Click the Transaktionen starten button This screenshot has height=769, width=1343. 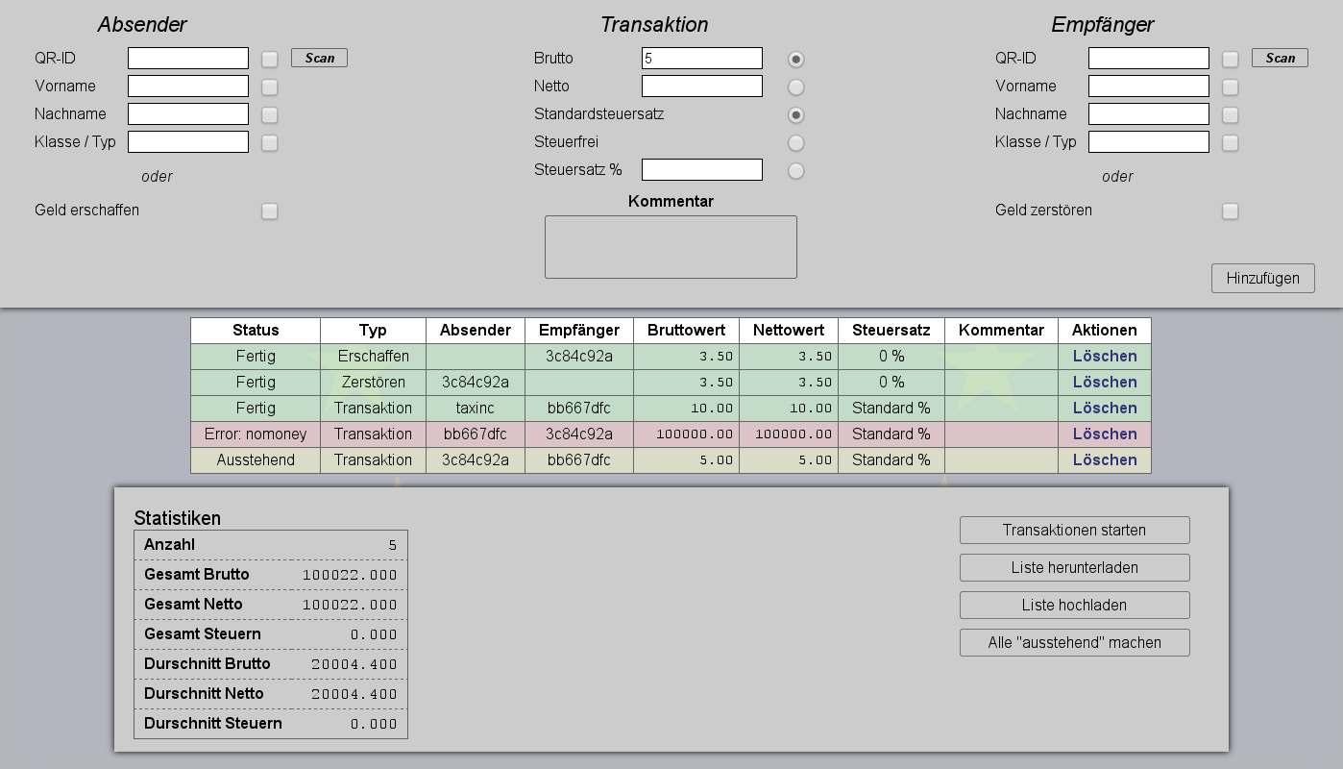click(x=1074, y=530)
